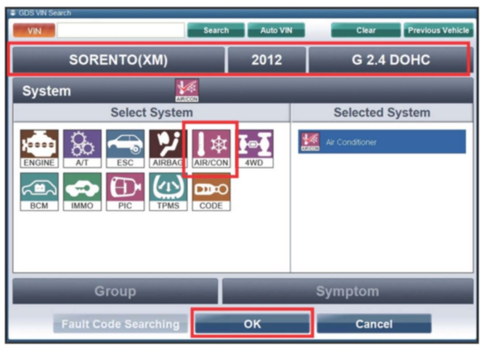487x358 pixels.
Task: Select the A/T transmission system icon
Action: 83,148
